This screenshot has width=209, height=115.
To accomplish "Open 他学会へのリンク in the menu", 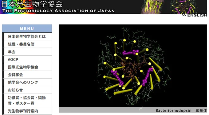I will pyautogui.click(x=28, y=83).
